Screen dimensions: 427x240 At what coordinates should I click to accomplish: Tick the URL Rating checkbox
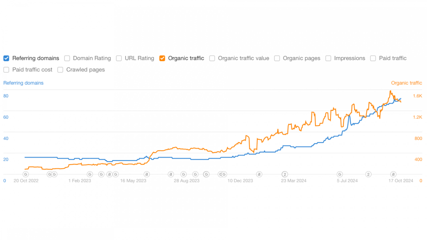(119, 58)
